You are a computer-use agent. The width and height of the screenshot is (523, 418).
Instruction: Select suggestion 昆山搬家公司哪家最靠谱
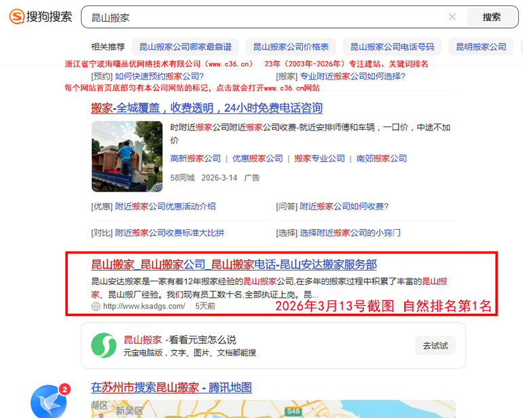(x=185, y=47)
